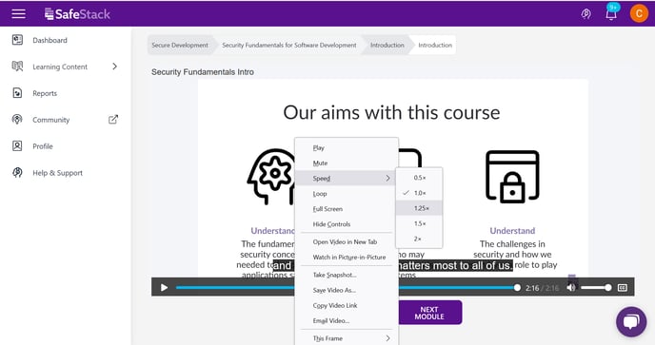Choose Save Video As menu entry
Screen dimensions: 655x345
tap(347, 290)
